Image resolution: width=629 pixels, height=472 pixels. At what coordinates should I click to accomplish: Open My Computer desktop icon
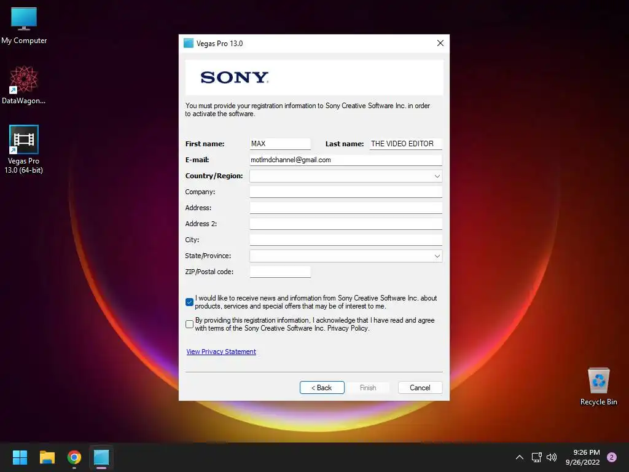[x=24, y=26]
